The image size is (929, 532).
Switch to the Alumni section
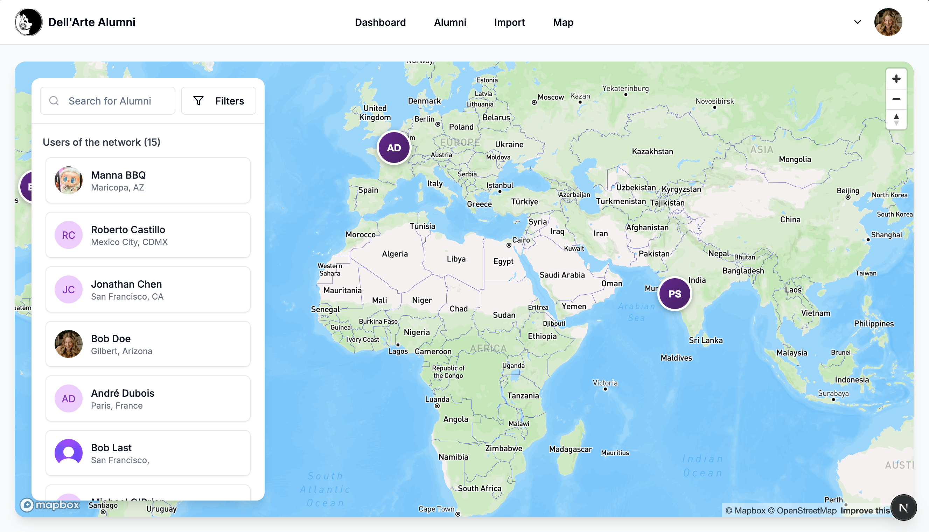tap(450, 22)
